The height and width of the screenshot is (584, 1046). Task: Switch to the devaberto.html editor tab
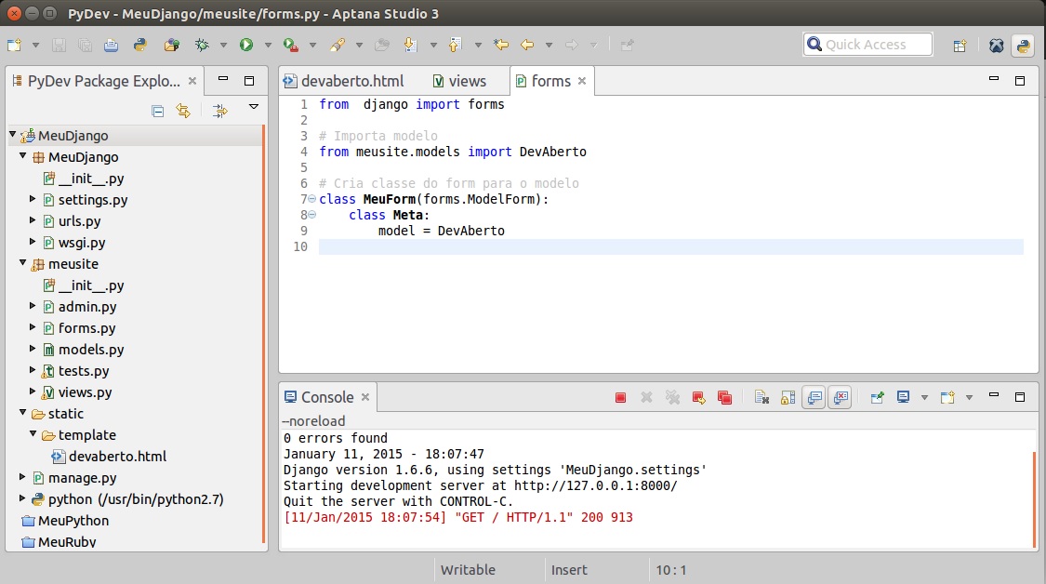click(351, 81)
